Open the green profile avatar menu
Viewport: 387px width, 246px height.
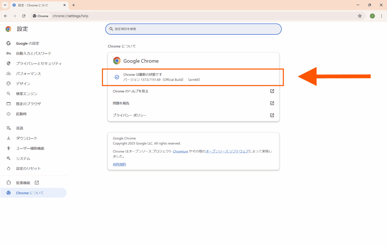[372, 16]
